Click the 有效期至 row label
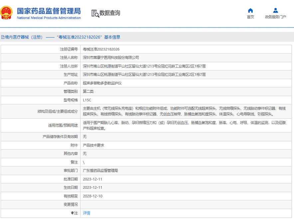Screen dimensions: 294x220 coord(71,196)
